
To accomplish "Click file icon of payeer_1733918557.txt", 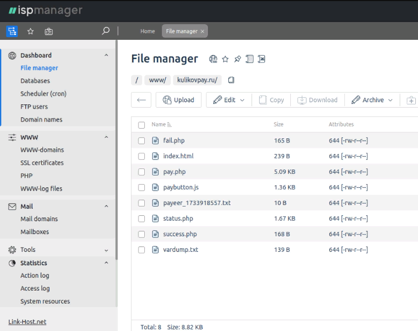I will (155, 203).
